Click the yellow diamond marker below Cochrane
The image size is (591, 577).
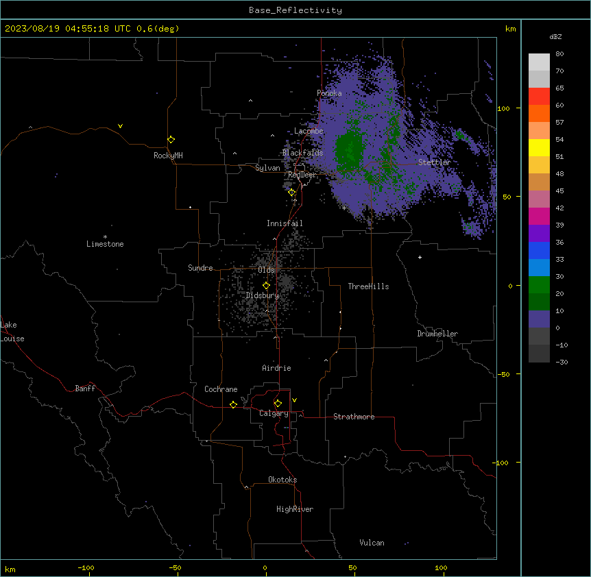[233, 404]
